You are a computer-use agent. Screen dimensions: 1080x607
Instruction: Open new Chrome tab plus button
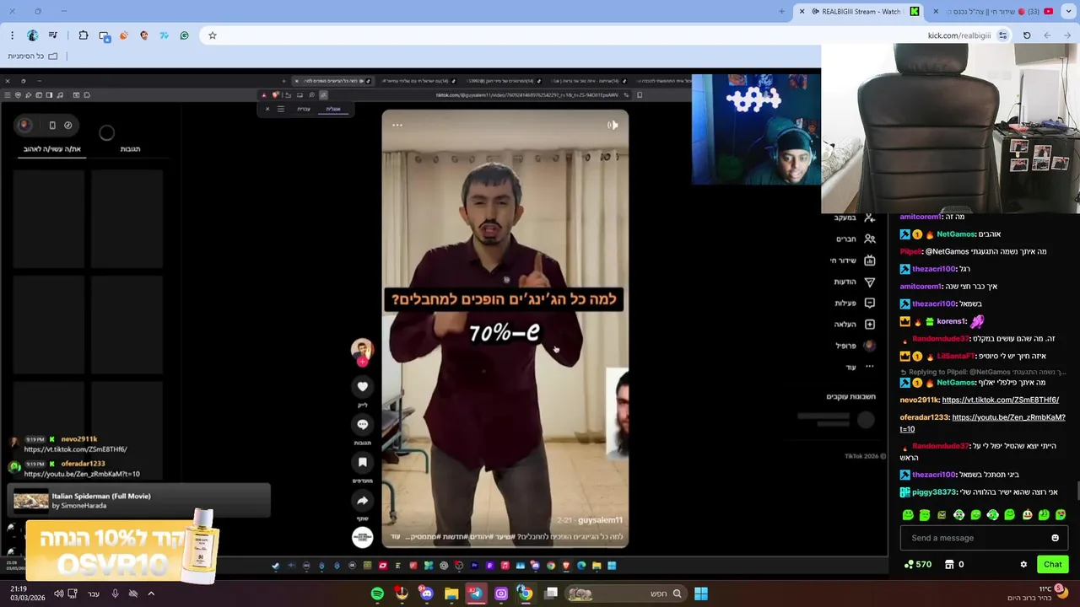click(x=781, y=11)
